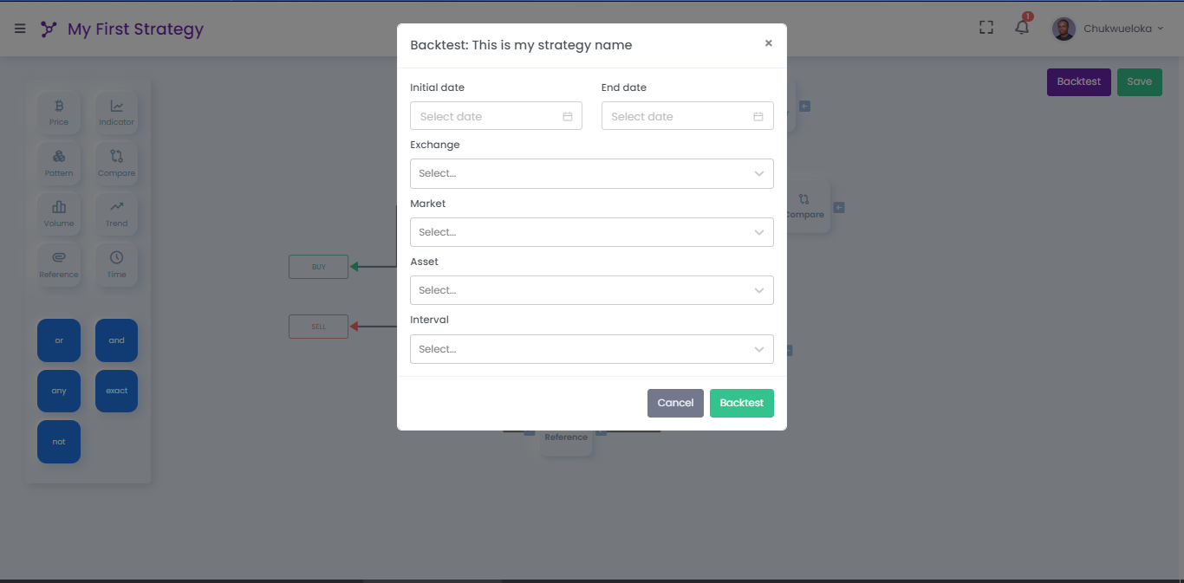The height and width of the screenshot is (583, 1184).
Task: Select the 'not' logic block
Action: 59,442
